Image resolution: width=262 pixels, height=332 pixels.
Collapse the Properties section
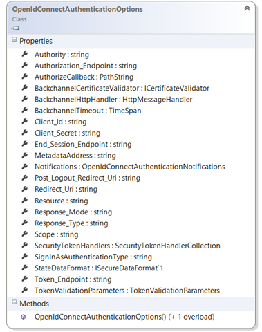pos(15,39)
